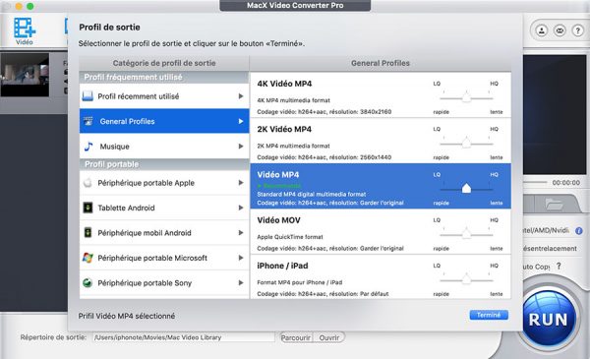Click the Profil récemment utilisé icon
This screenshot has height=359, width=590.
[88, 96]
